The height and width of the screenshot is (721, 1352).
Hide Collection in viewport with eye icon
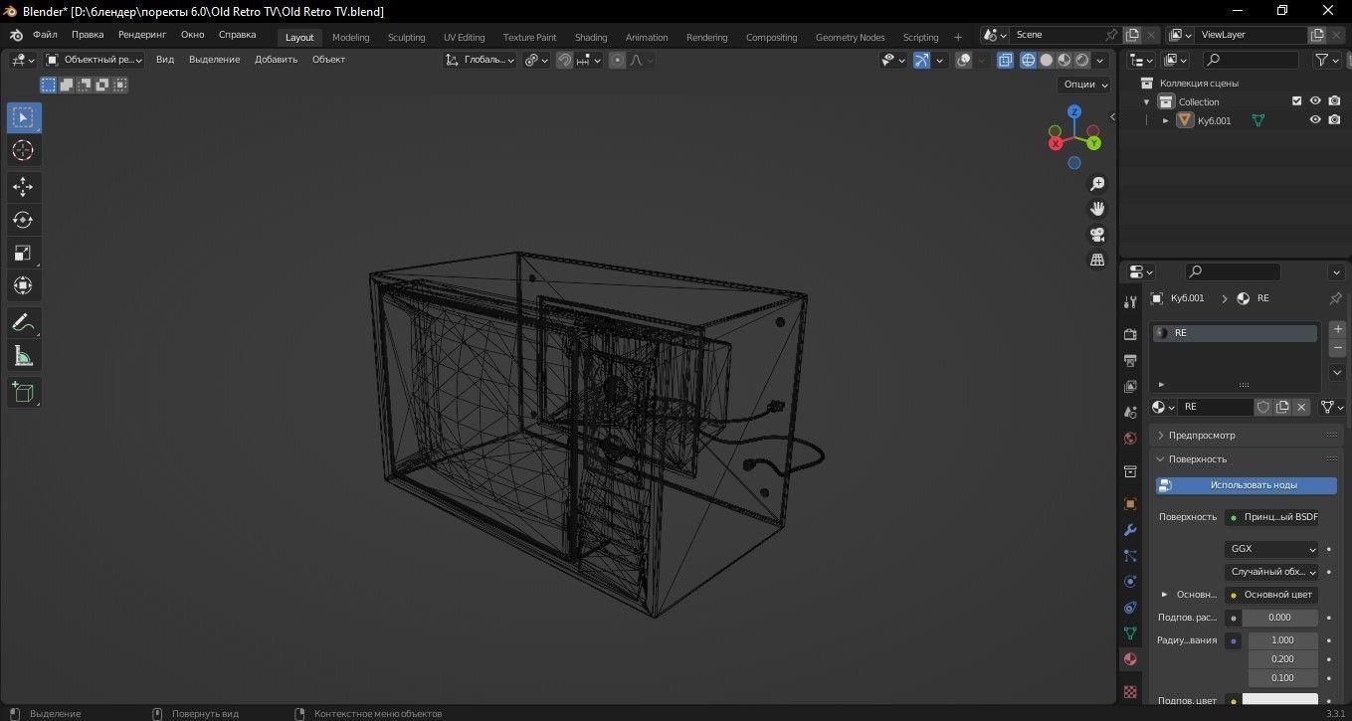pyautogui.click(x=1315, y=101)
